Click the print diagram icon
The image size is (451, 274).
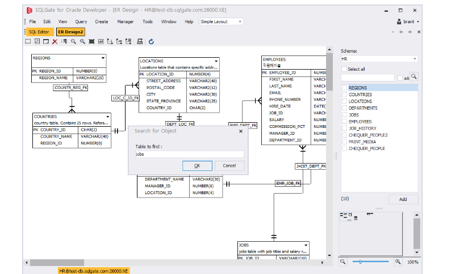point(140,41)
